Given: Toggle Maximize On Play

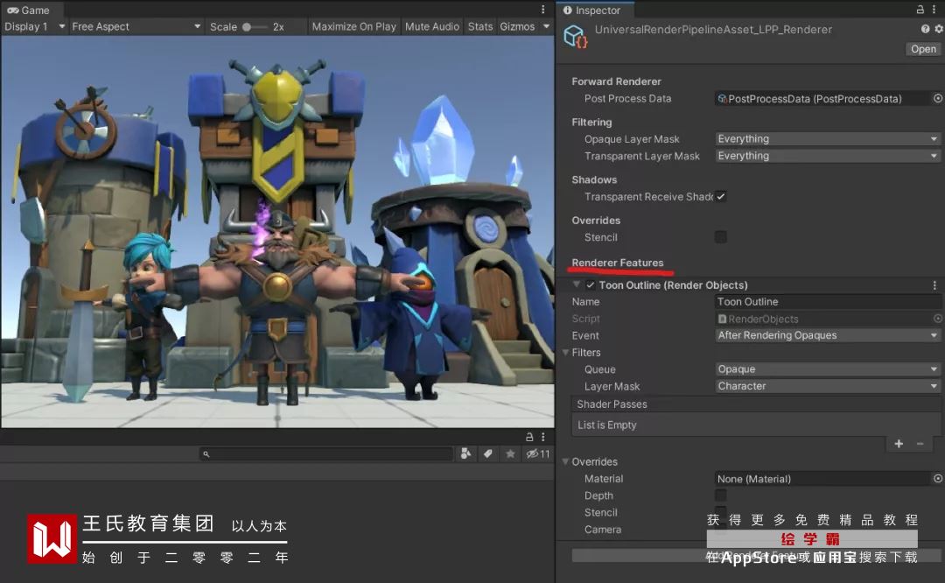Looking at the screenshot, I should click(353, 26).
